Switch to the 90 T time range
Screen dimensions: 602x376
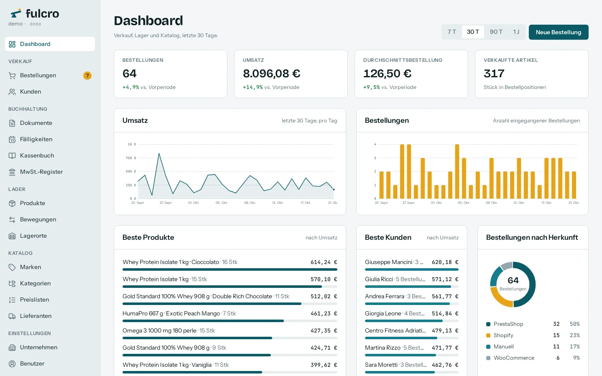pos(496,32)
